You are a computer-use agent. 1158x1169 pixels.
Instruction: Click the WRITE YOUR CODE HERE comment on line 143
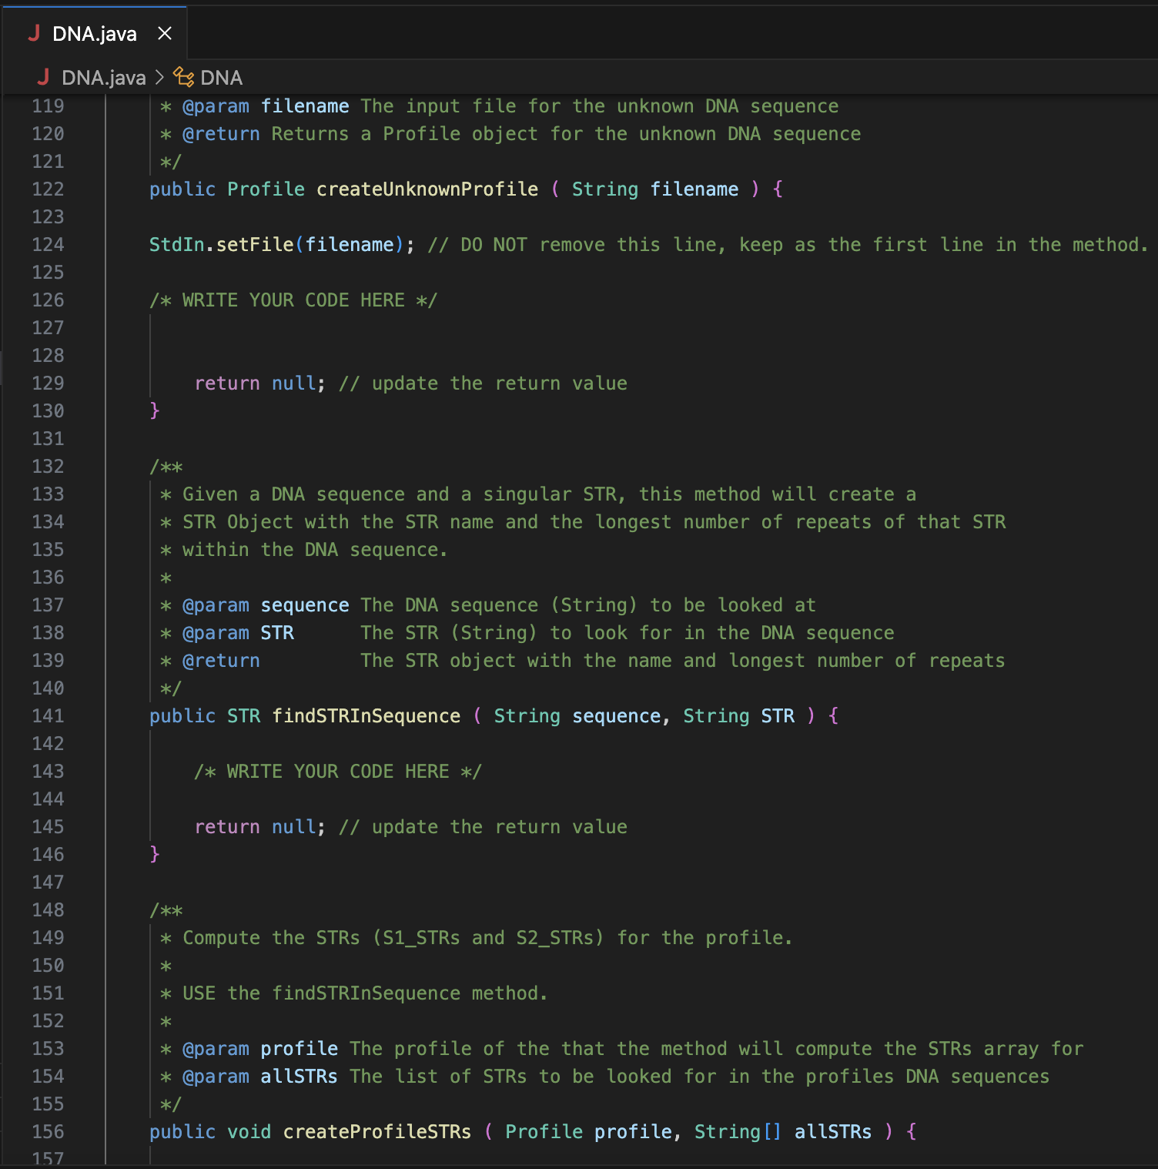338,772
